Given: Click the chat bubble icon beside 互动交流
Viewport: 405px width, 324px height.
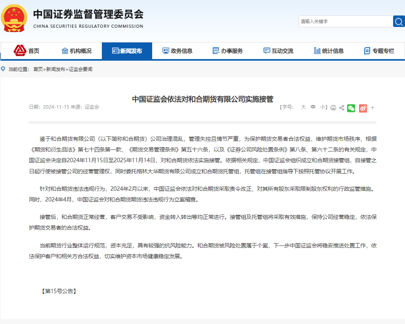Looking at the screenshot, I should [x=267, y=51].
